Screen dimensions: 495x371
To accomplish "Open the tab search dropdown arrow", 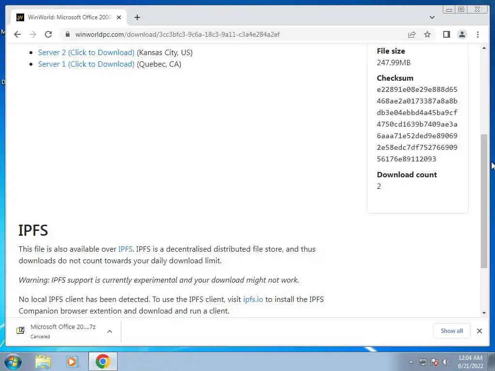I will pos(432,17).
